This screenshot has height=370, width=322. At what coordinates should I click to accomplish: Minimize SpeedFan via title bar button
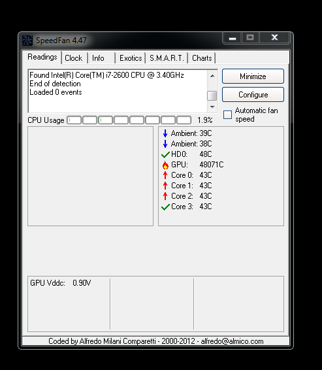point(232,37)
